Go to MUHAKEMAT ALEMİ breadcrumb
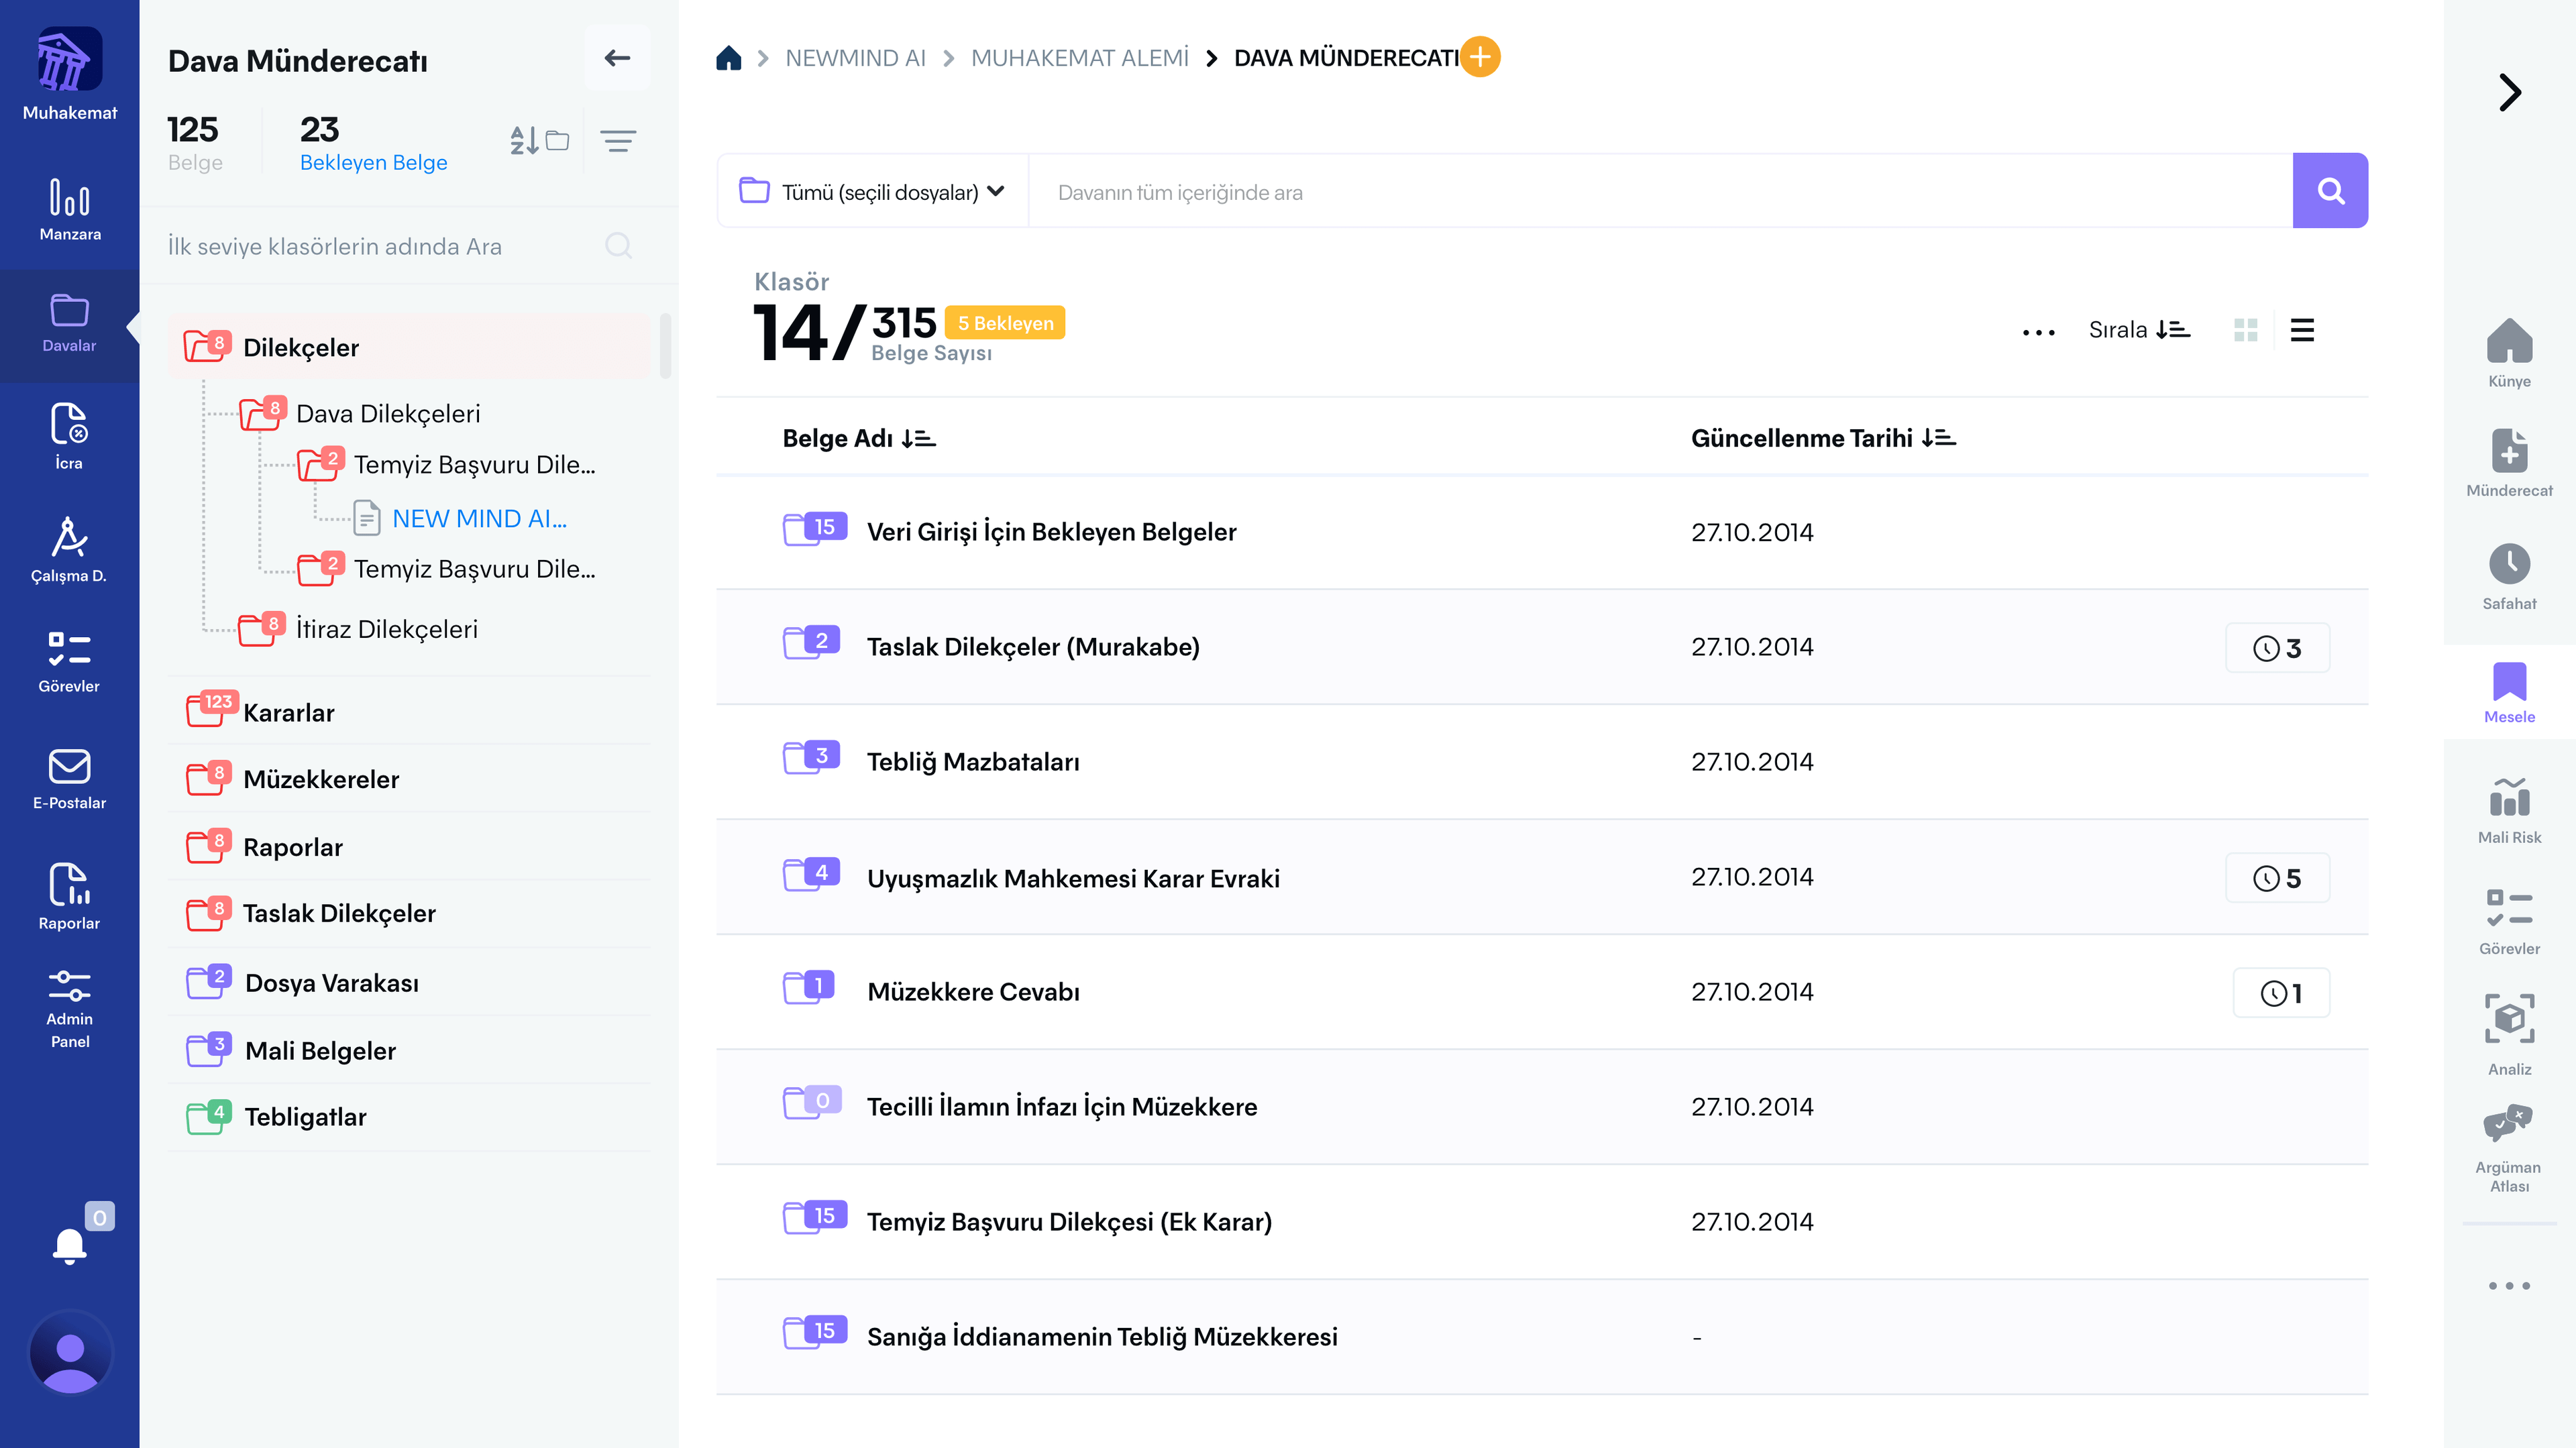The image size is (2576, 1448). (1079, 58)
